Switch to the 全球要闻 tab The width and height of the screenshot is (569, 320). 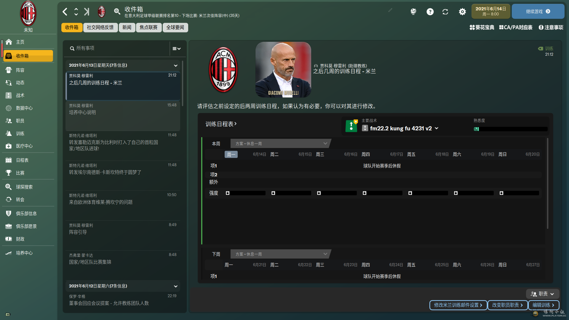(x=175, y=28)
